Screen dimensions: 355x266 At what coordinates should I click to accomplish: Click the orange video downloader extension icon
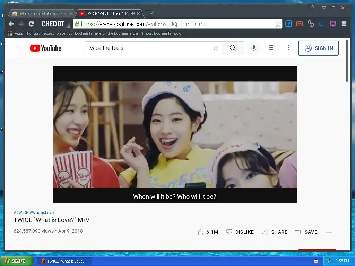click(x=300, y=24)
